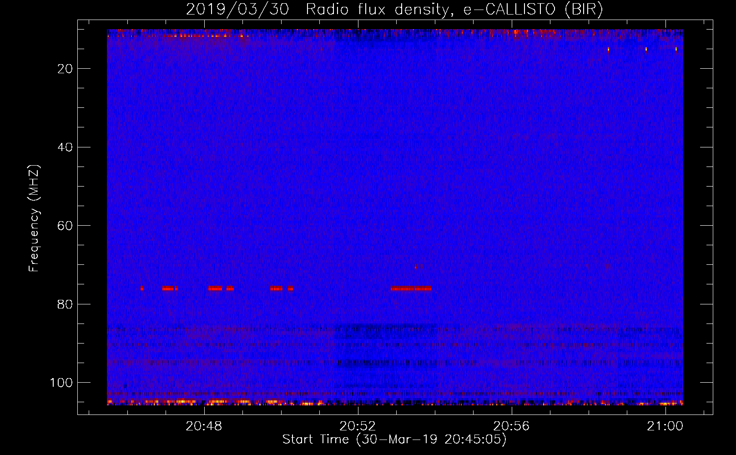Click the 40 MHz frequency label
The height and width of the screenshot is (455, 736).
[65, 147]
